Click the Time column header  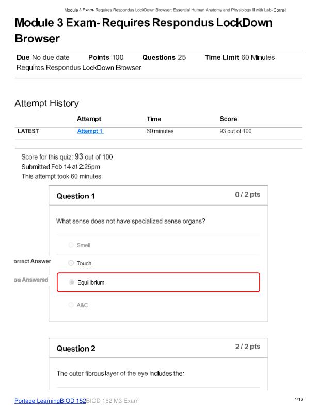(x=154, y=119)
